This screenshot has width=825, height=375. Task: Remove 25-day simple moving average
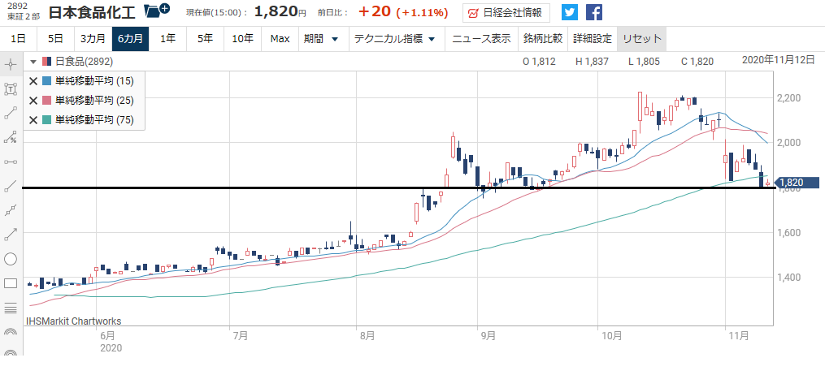(x=33, y=101)
